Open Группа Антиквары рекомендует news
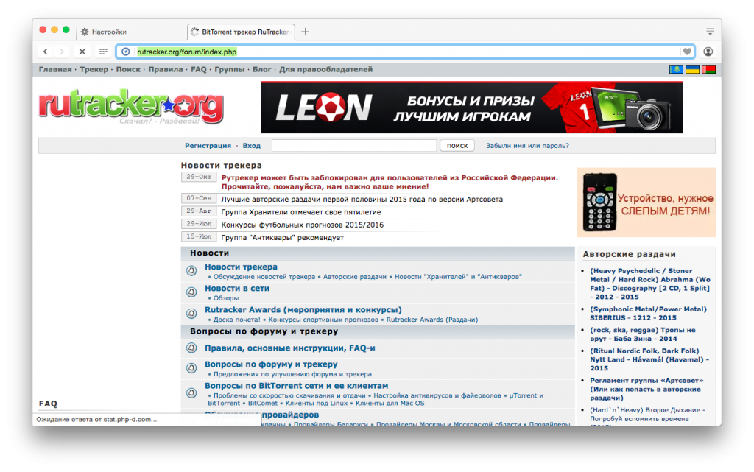Viewport: 754px width, 472px height. click(x=283, y=237)
